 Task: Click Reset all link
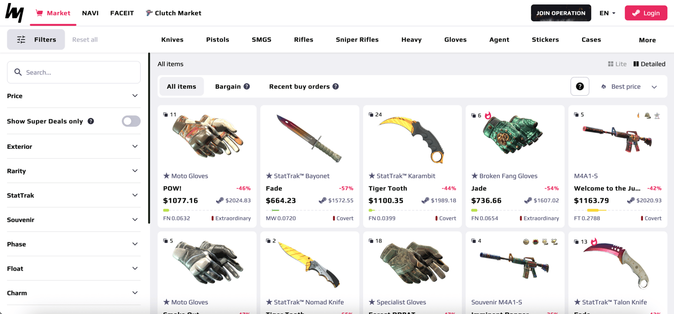[85, 39]
